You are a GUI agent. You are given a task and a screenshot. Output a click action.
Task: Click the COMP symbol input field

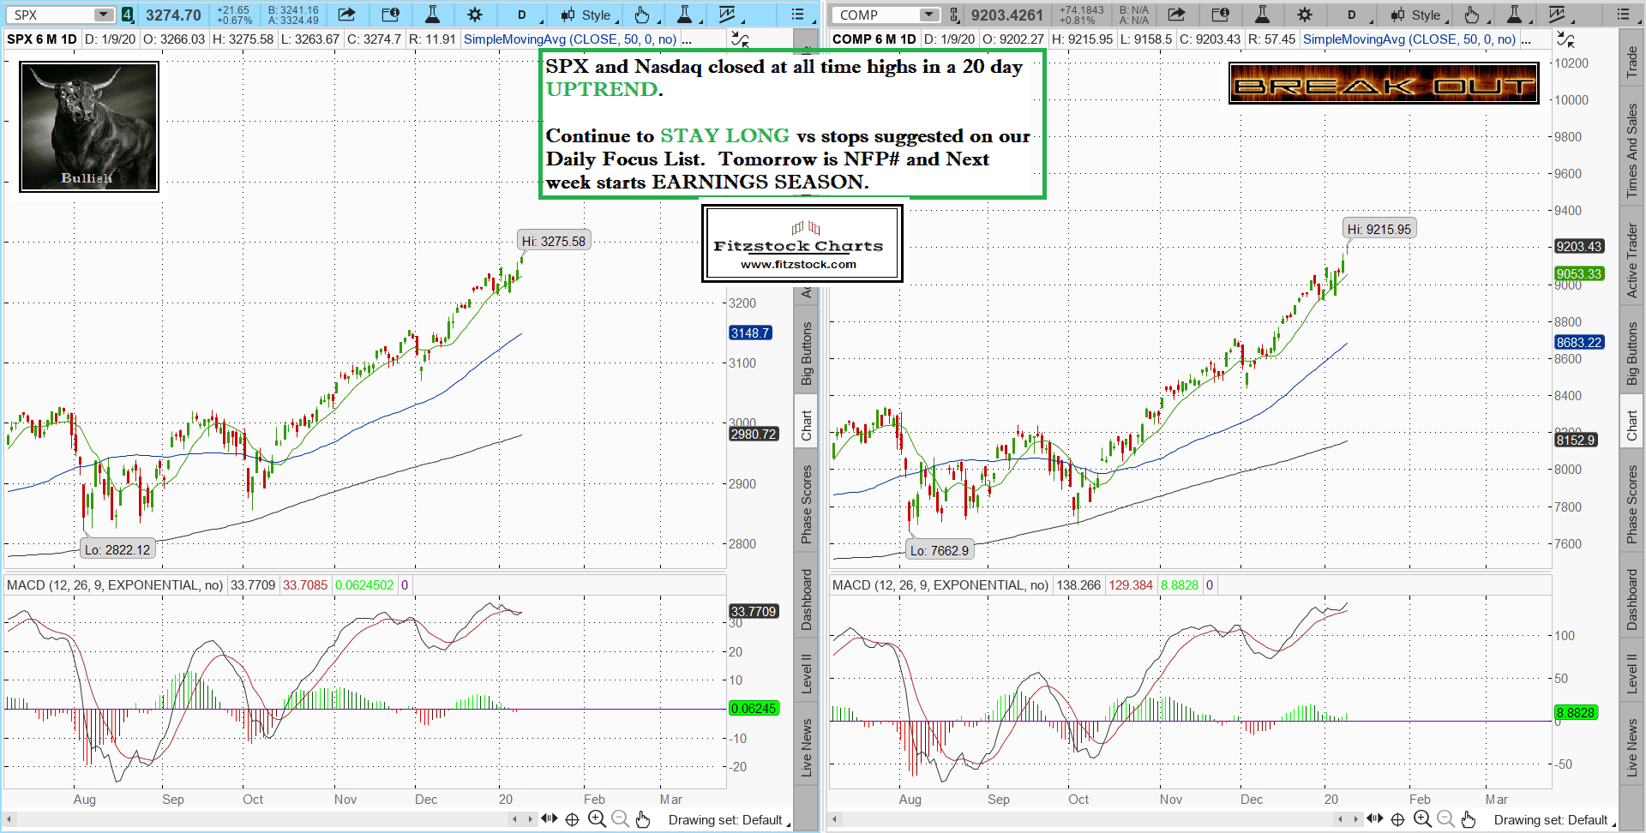pyautogui.click(x=877, y=15)
